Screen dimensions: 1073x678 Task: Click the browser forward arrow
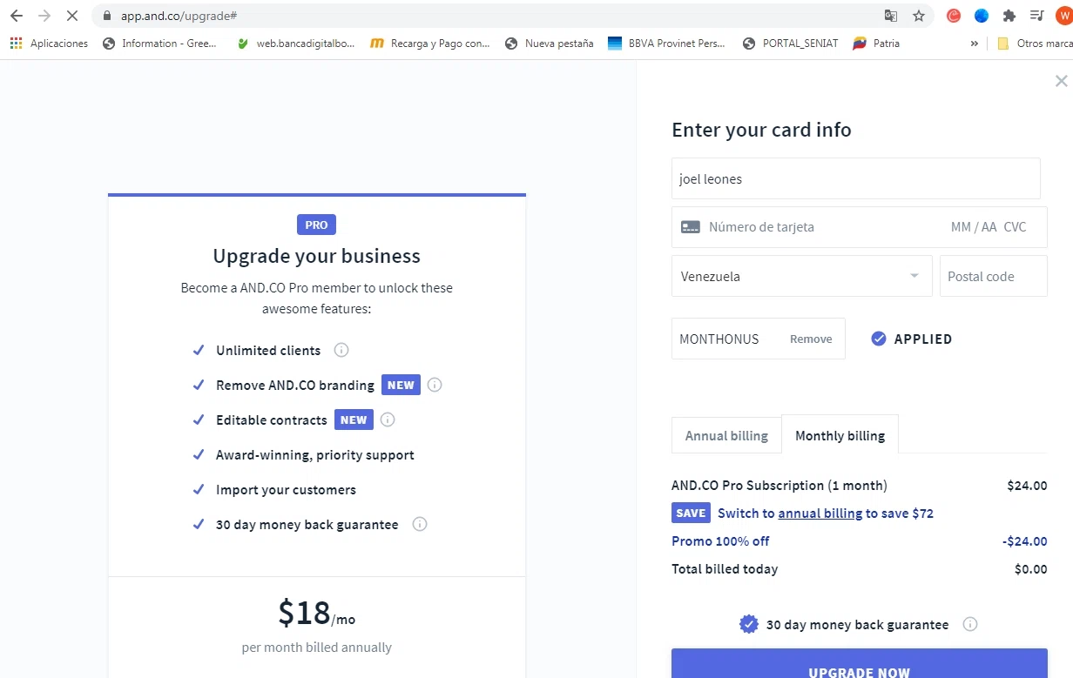(44, 16)
